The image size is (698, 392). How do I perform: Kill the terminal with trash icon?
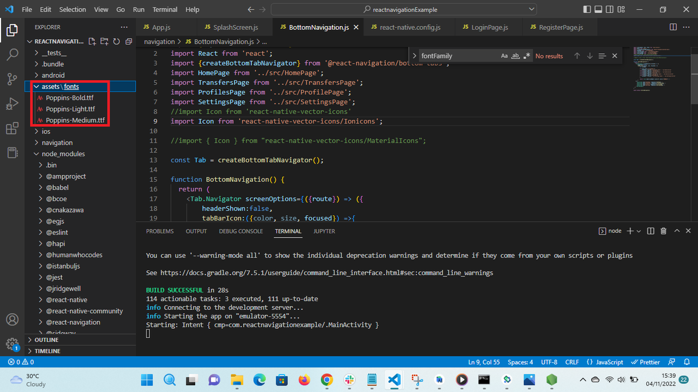pos(664,231)
